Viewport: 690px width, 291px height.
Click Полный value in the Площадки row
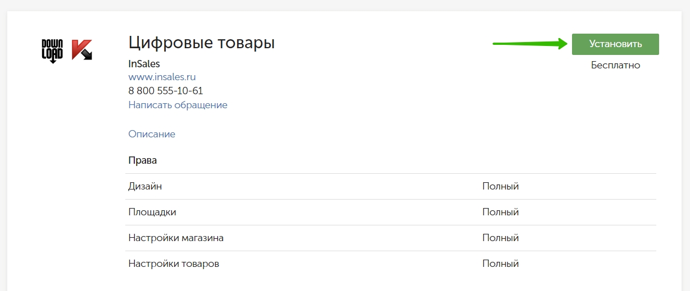pos(500,212)
